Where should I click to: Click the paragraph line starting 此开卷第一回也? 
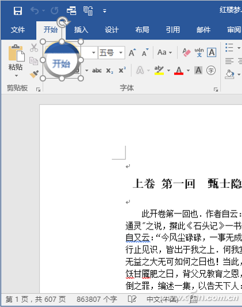pos(192,214)
